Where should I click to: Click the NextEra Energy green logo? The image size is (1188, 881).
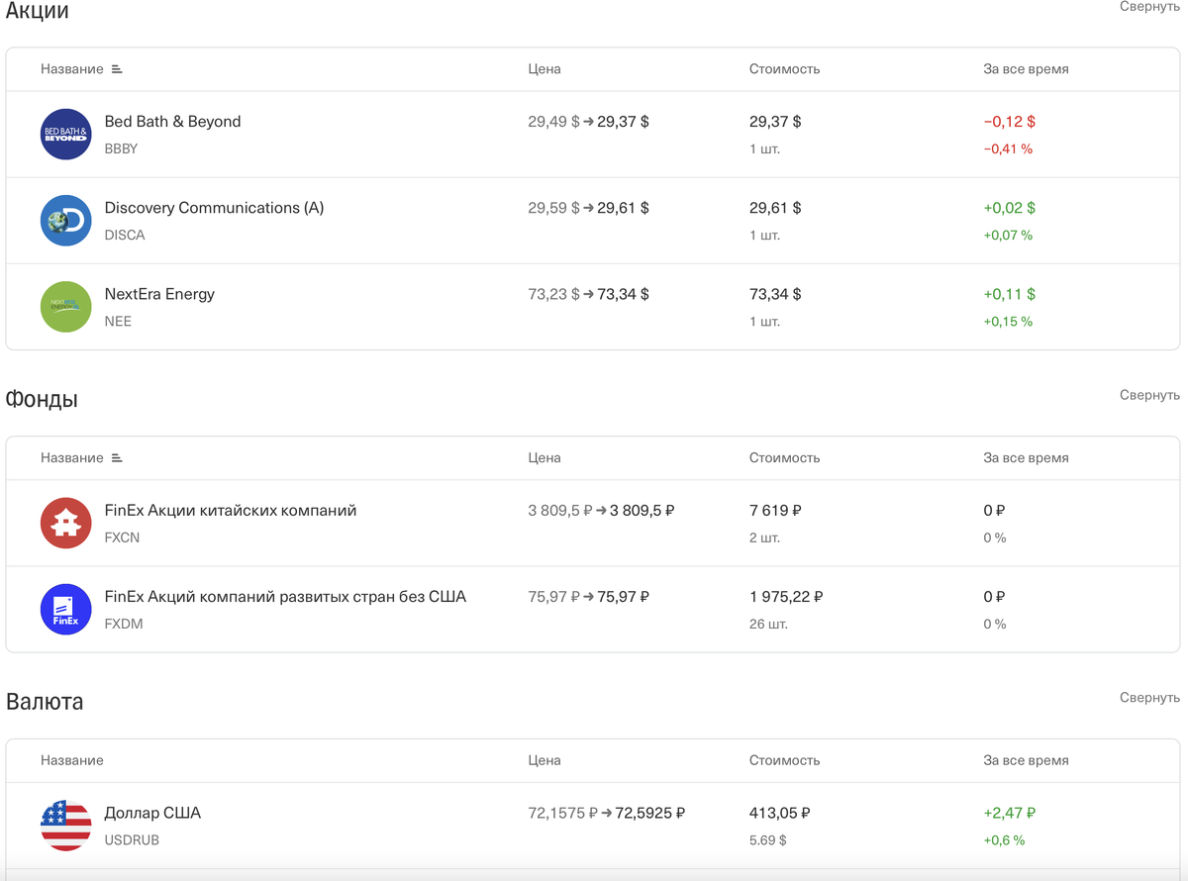(x=66, y=307)
